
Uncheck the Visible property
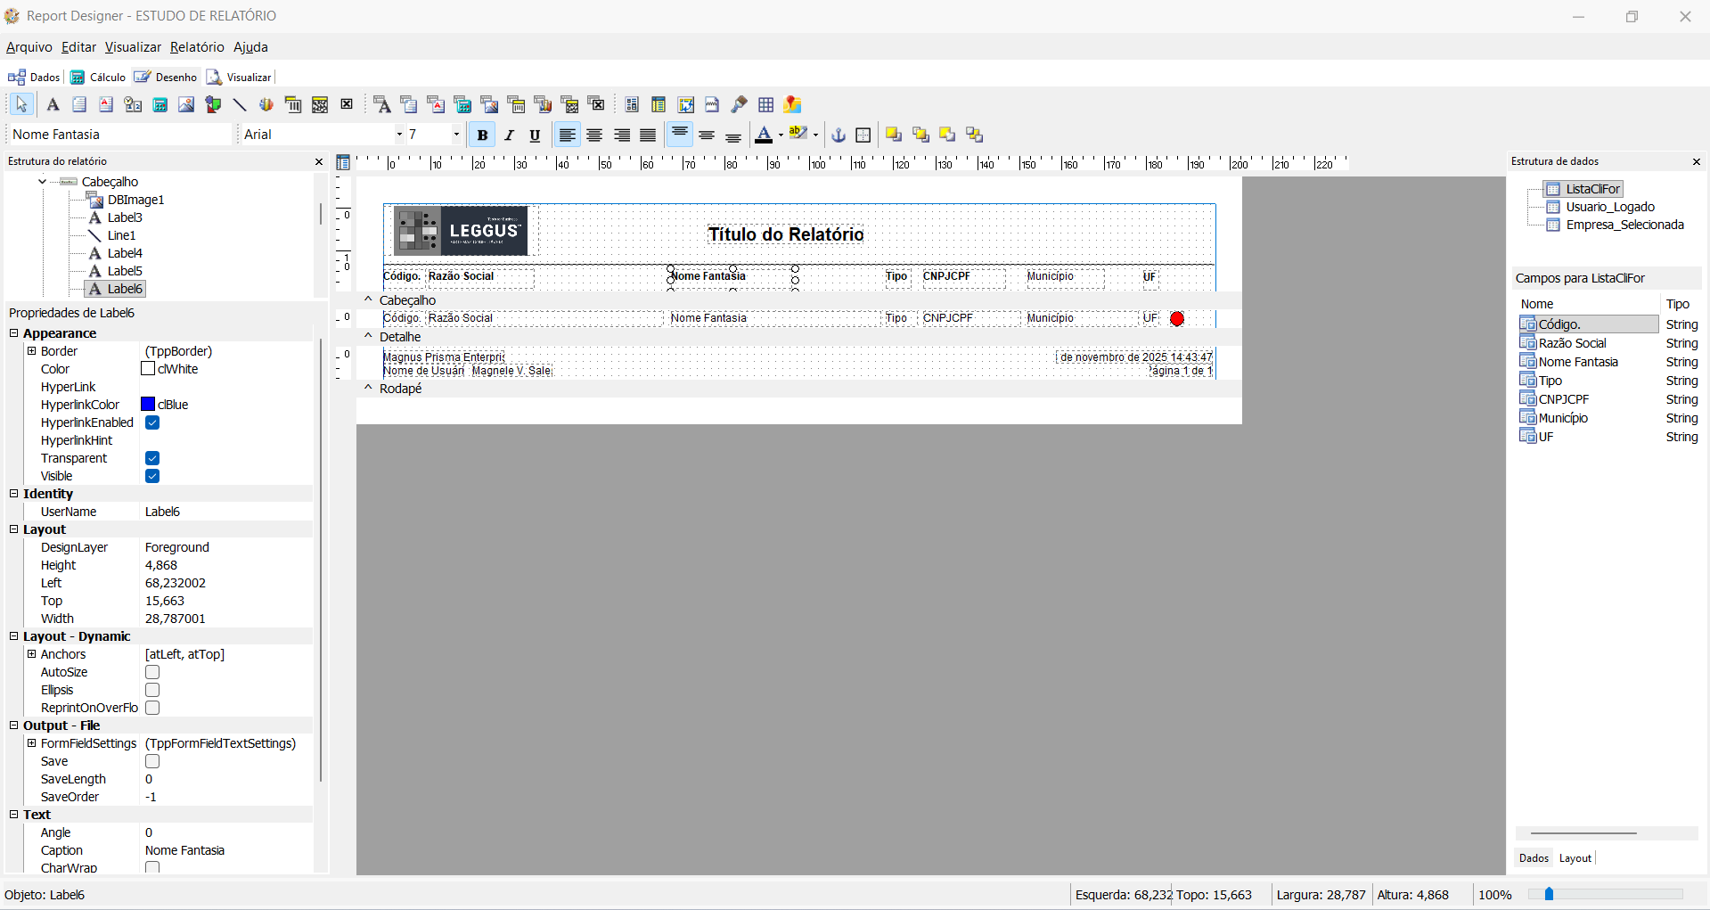152,476
